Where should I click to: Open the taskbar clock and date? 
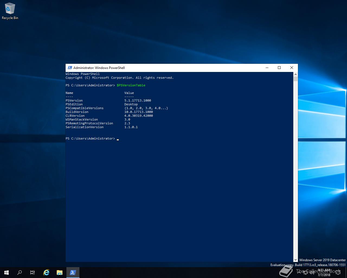coord(324,273)
